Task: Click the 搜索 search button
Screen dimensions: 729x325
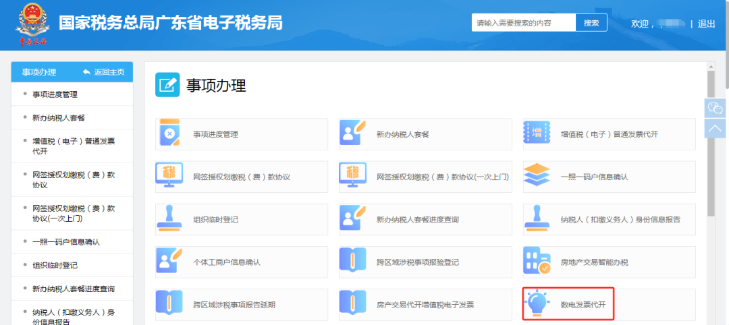Action: point(591,23)
